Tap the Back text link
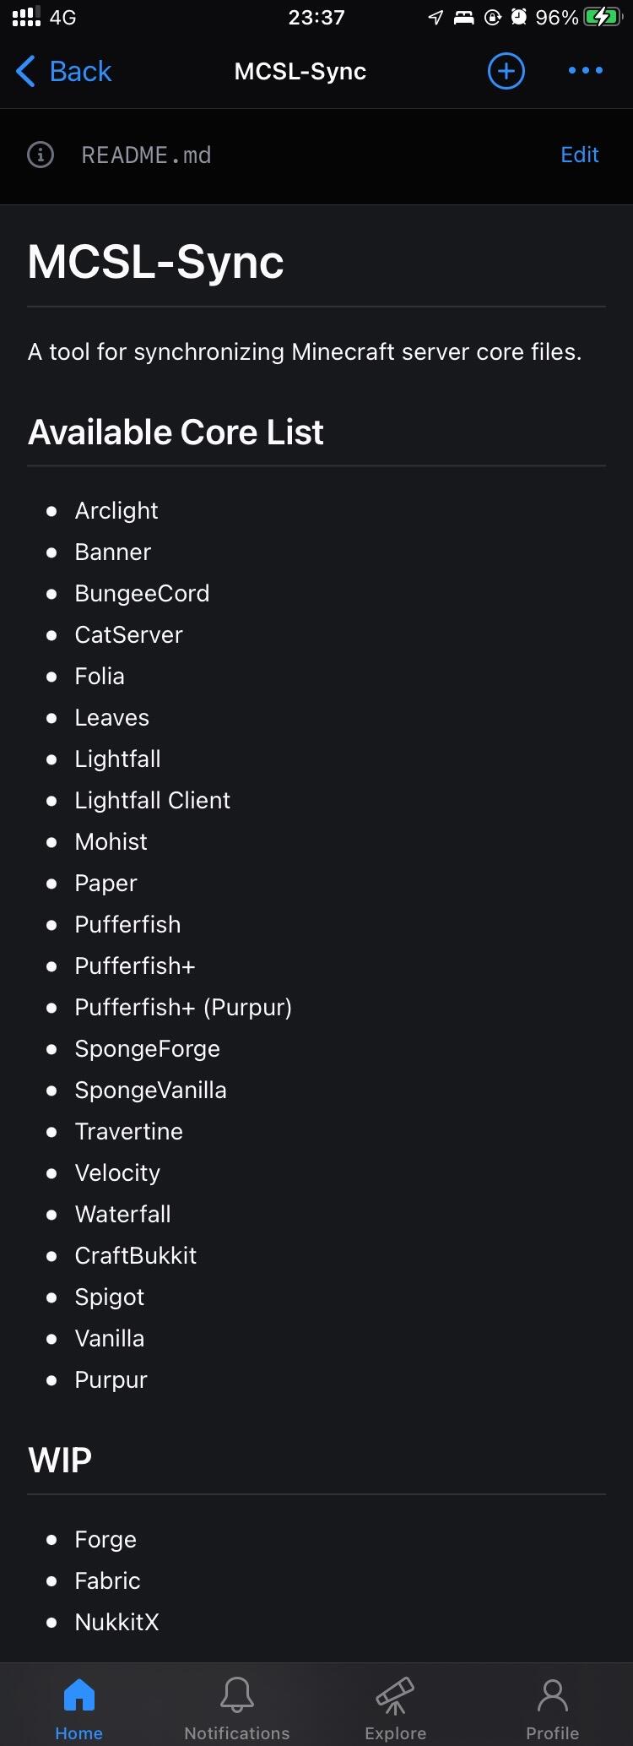This screenshot has height=1746, width=633. click(x=80, y=72)
